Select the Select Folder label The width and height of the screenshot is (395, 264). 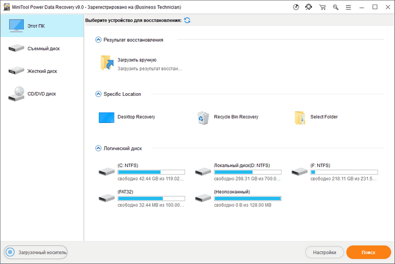tap(324, 117)
